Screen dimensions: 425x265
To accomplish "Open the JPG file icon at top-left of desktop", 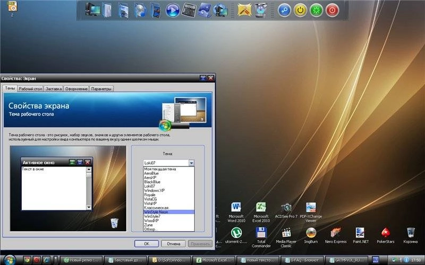I will 12,8.
